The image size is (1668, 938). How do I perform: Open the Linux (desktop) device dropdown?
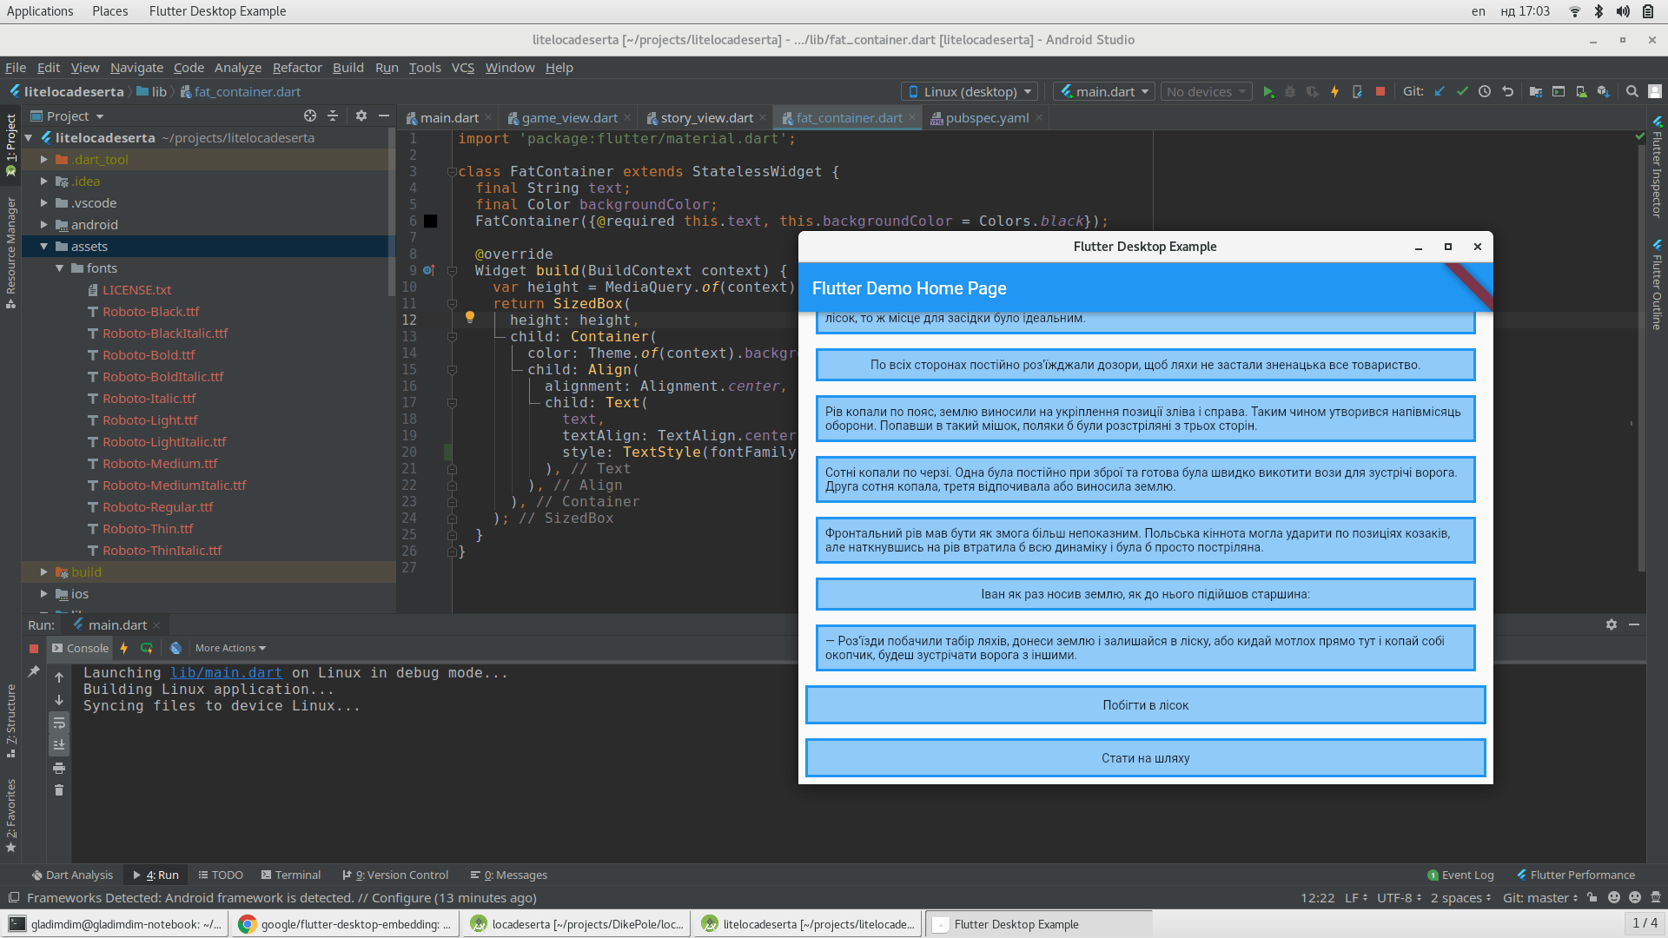970,91
